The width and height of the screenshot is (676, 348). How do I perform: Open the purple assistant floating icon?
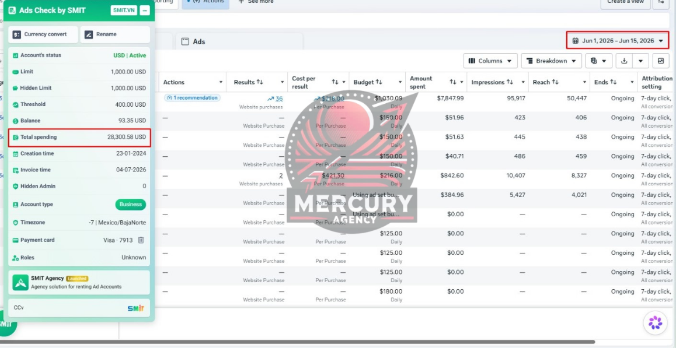click(x=656, y=322)
